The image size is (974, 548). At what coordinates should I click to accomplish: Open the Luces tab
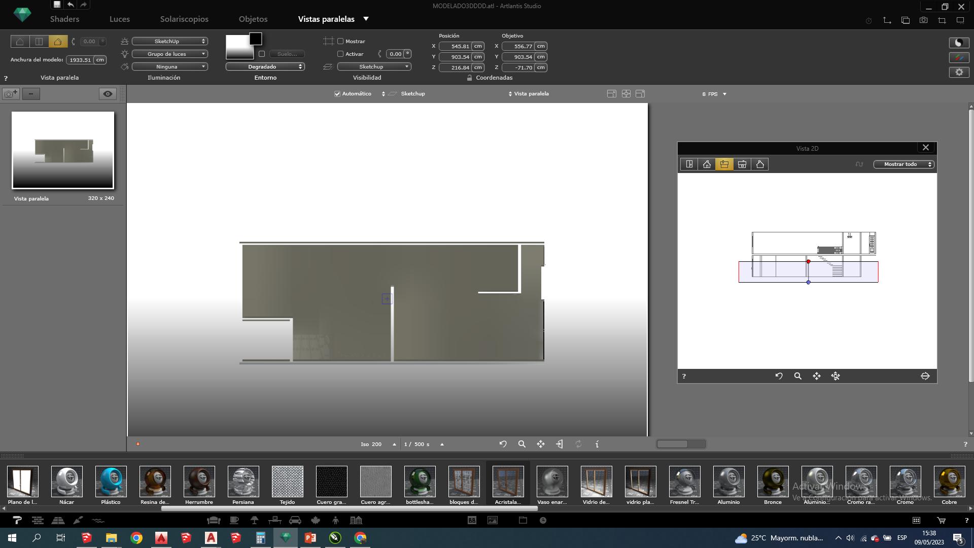pyautogui.click(x=120, y=19)
